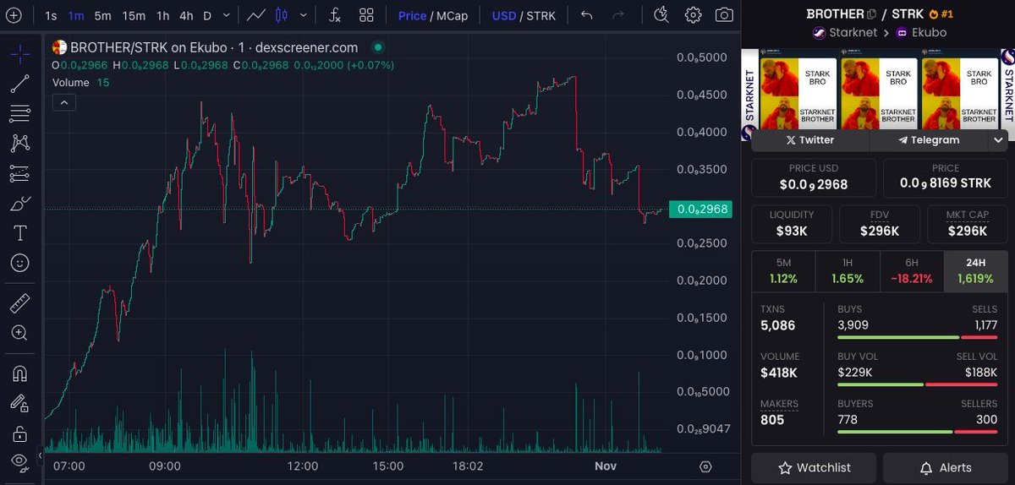Switch to 1m timeframe

coord(76,15)
